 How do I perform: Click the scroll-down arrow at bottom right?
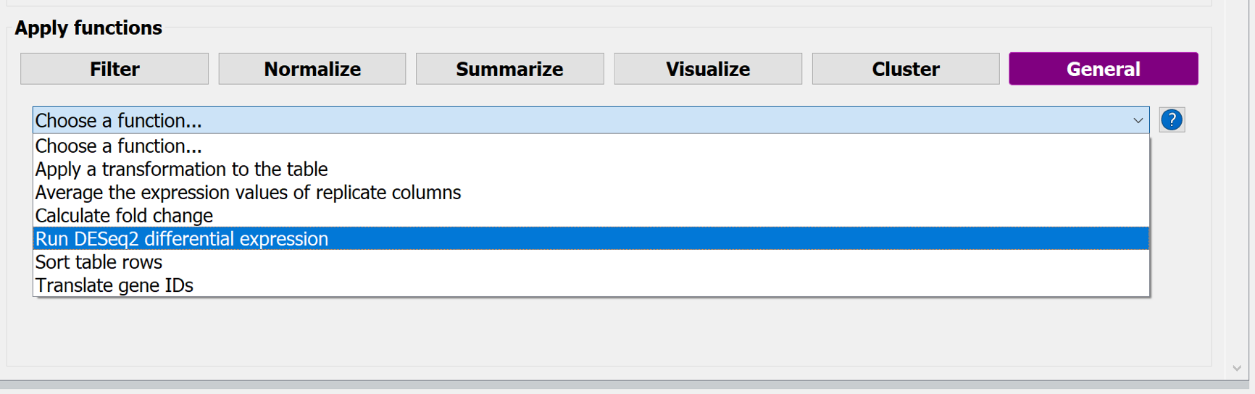[x=1237, y=368]
